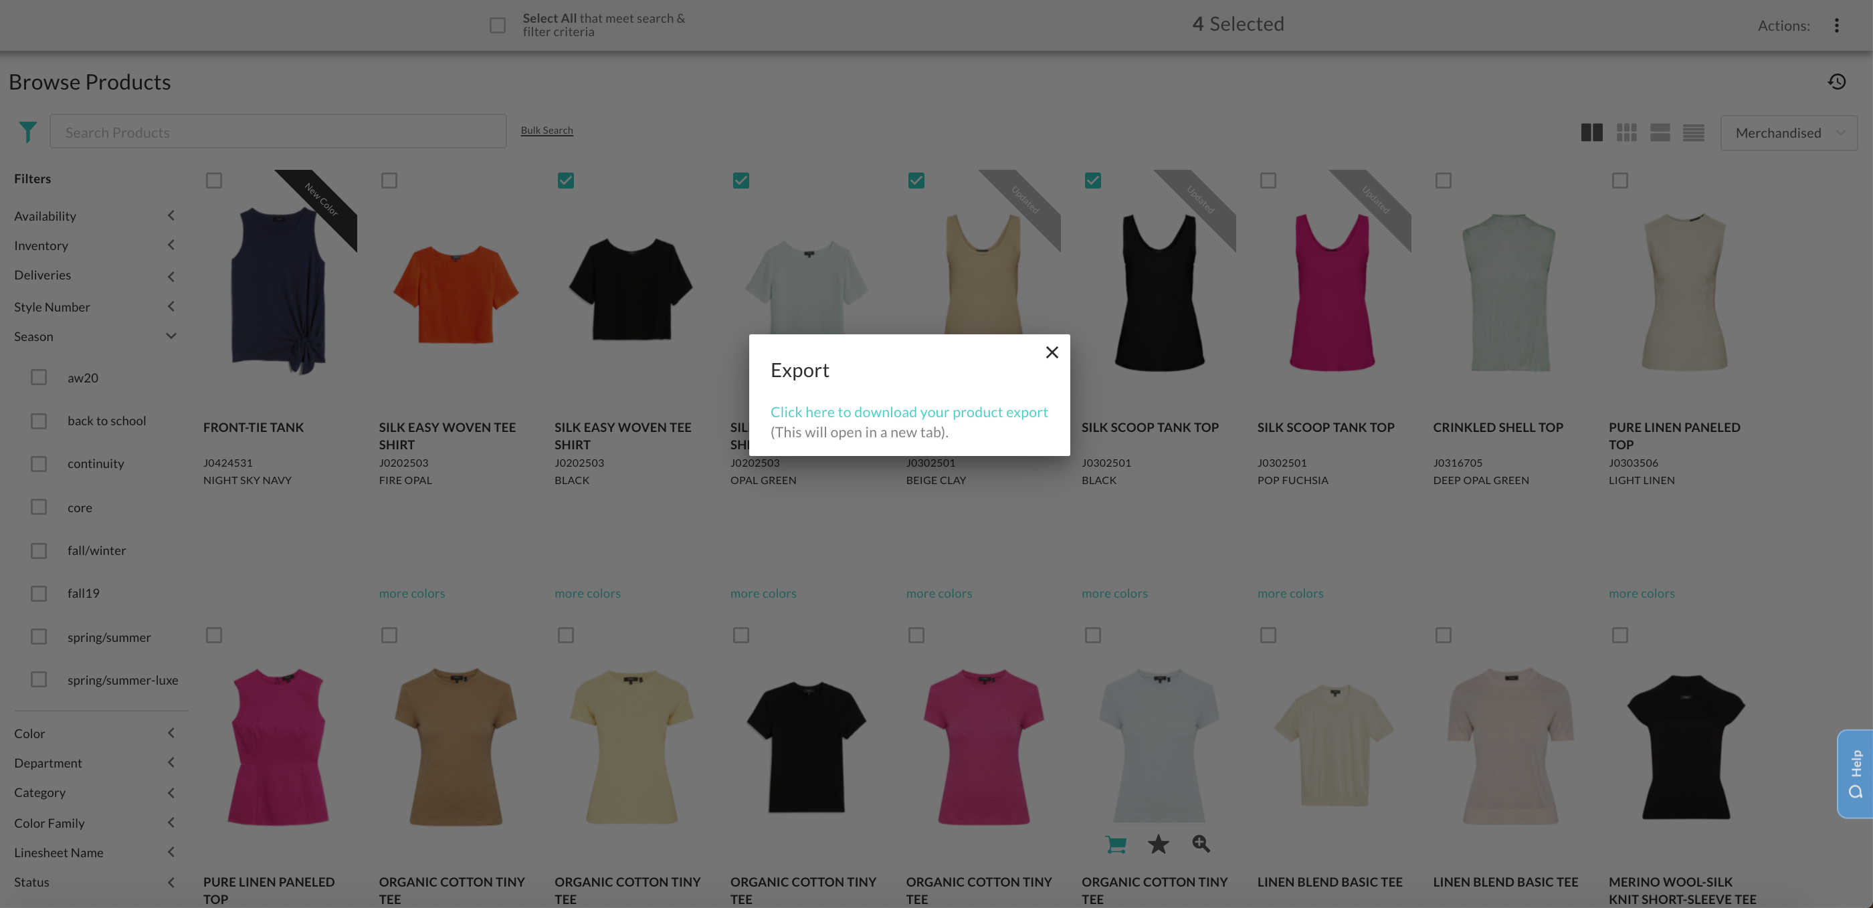
Task: Show more colors for Pure Linen Paneled Top
Action: click(x=1642, y=593)
